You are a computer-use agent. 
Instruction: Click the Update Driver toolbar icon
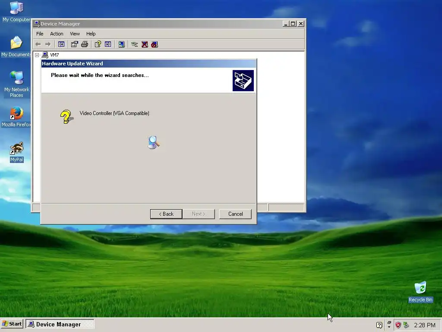tap(135, 45)
